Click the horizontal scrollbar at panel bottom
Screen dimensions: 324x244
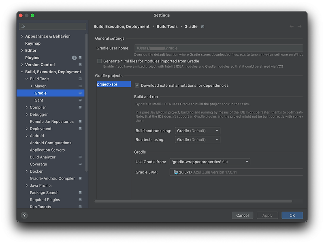point(193,201)
